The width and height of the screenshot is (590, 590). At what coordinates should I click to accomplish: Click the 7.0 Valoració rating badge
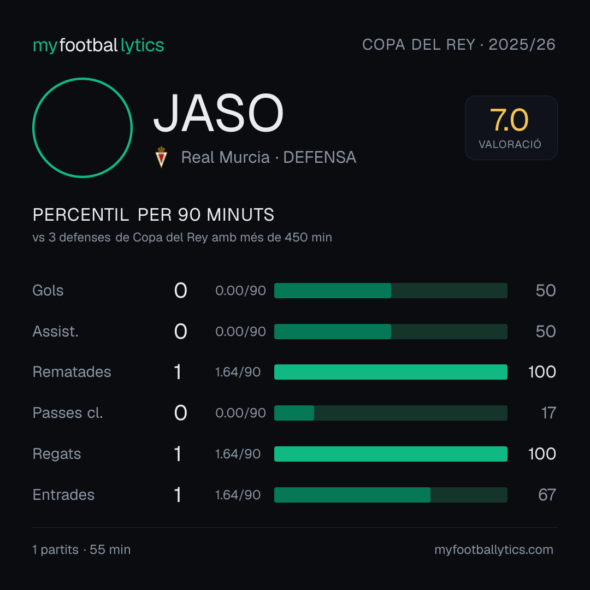click(511, 127)
